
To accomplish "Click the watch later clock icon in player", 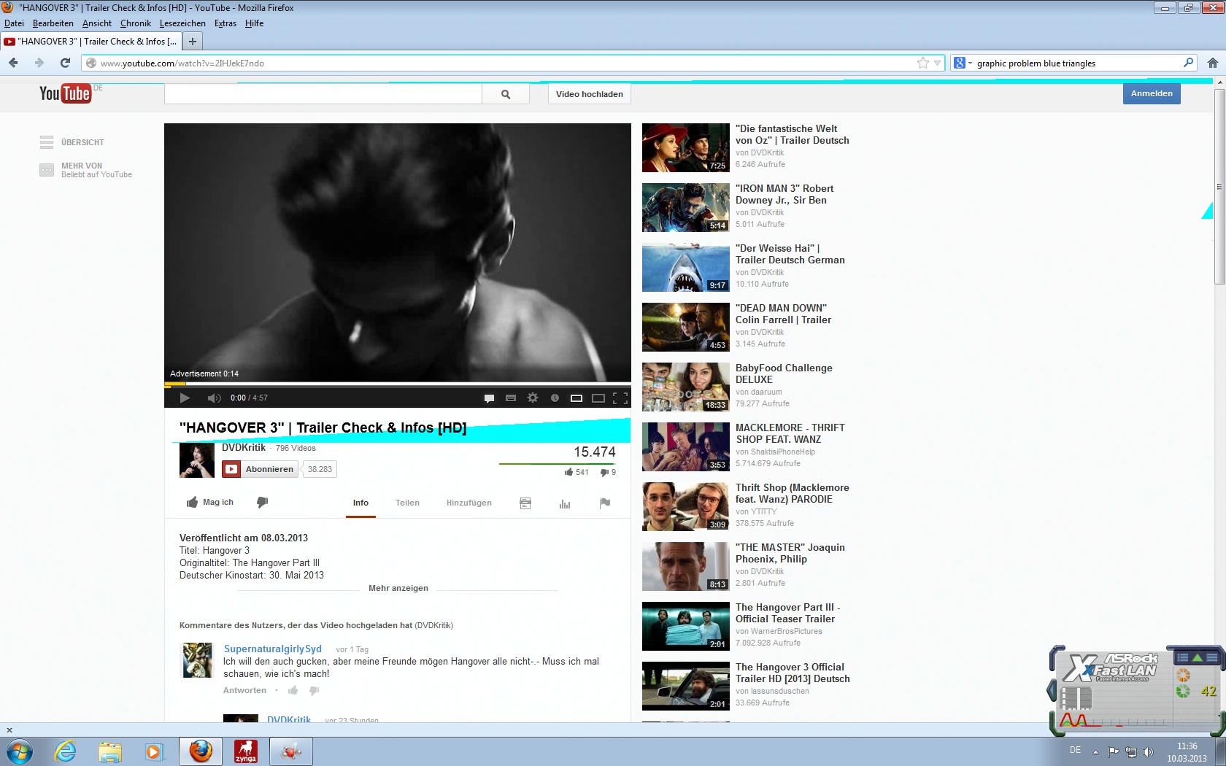I will pyautogui.click(x=555, y=398).
